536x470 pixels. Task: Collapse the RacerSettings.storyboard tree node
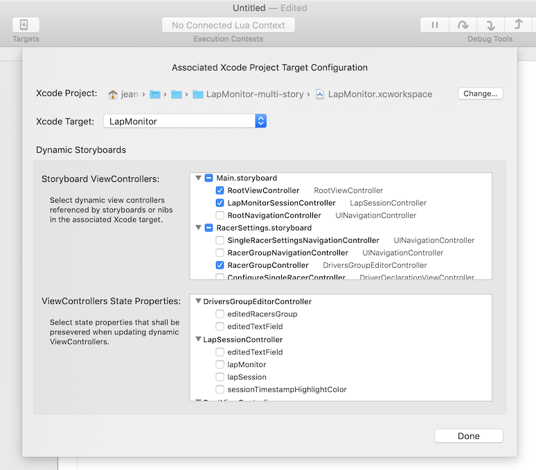coord(198,228)
